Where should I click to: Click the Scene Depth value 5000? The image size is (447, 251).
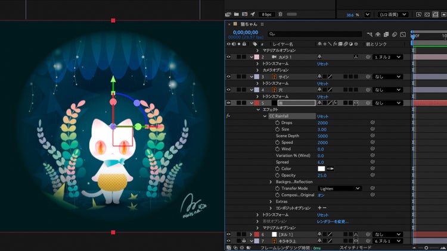pyautogui.click(x=322, y=136)
